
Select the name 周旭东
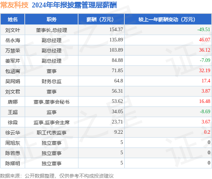click(x=13, y=143)
